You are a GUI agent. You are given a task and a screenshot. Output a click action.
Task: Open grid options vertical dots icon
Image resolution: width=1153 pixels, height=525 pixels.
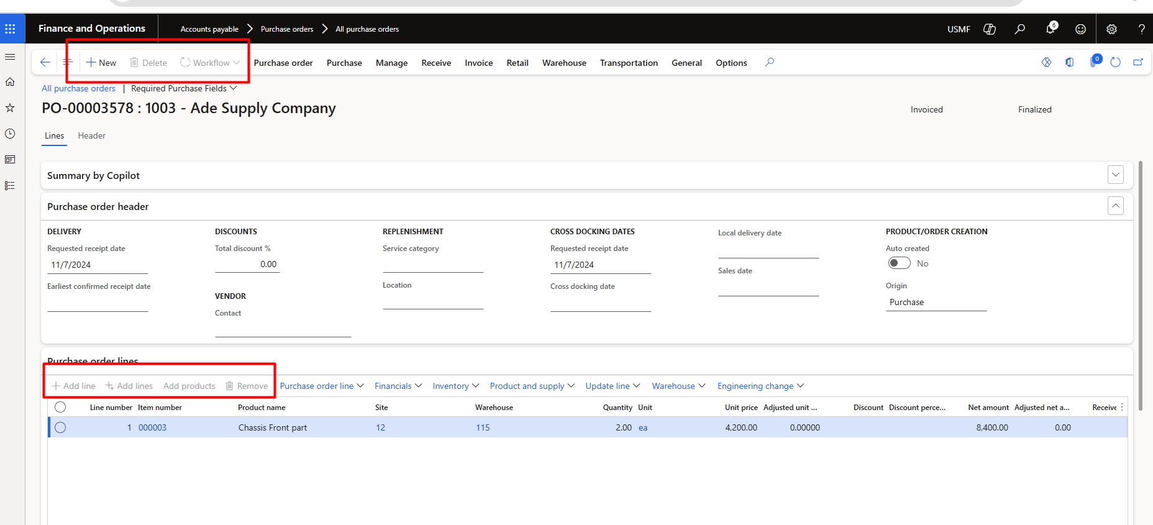coord(1122,408)
